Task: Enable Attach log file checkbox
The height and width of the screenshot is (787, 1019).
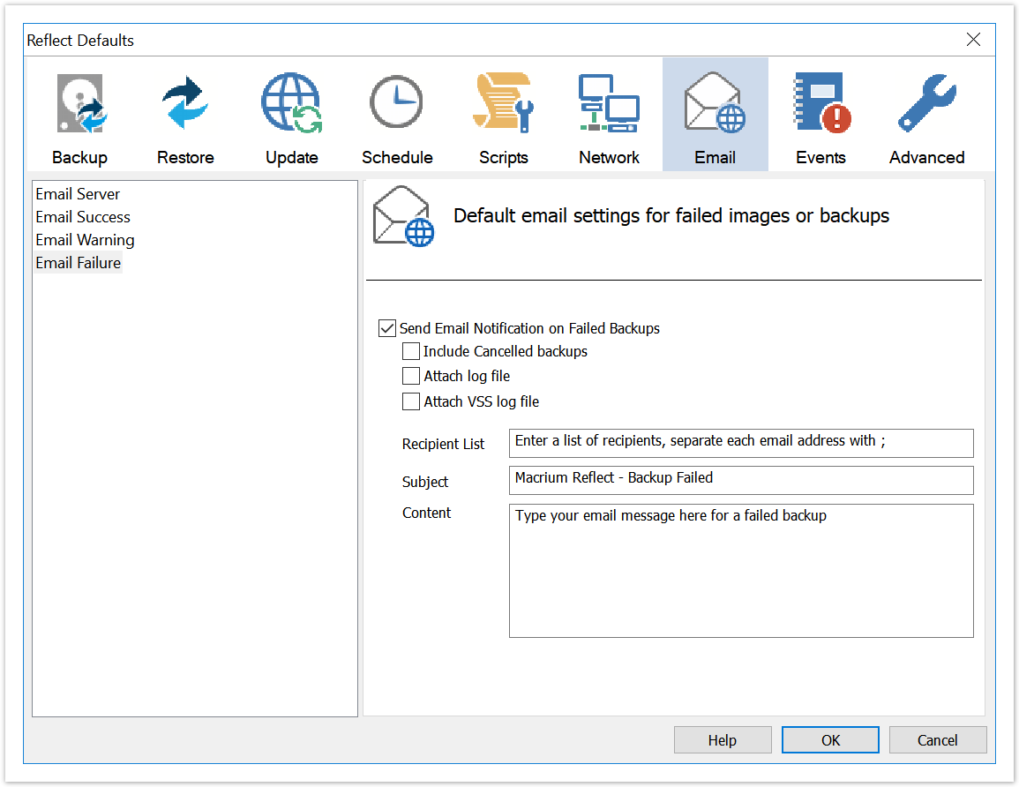Action: [x=411, y=376]
